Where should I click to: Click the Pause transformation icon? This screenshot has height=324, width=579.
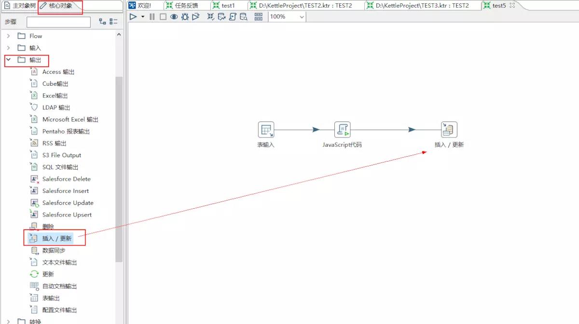[x=152, y=17]
